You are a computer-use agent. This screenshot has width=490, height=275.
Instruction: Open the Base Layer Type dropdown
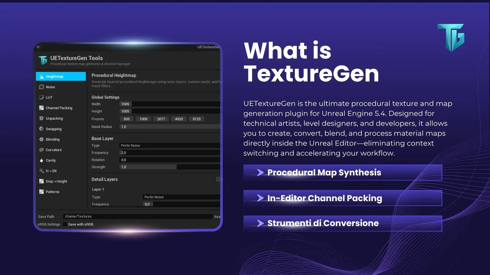(x=170, y=145)
